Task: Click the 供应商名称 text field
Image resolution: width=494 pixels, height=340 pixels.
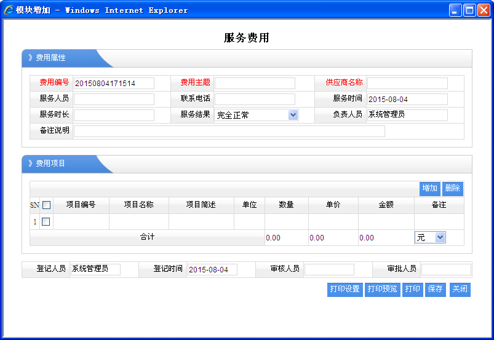Action: 407,83
